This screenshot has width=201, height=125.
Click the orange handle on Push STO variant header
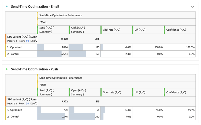[x=6, y=101]
